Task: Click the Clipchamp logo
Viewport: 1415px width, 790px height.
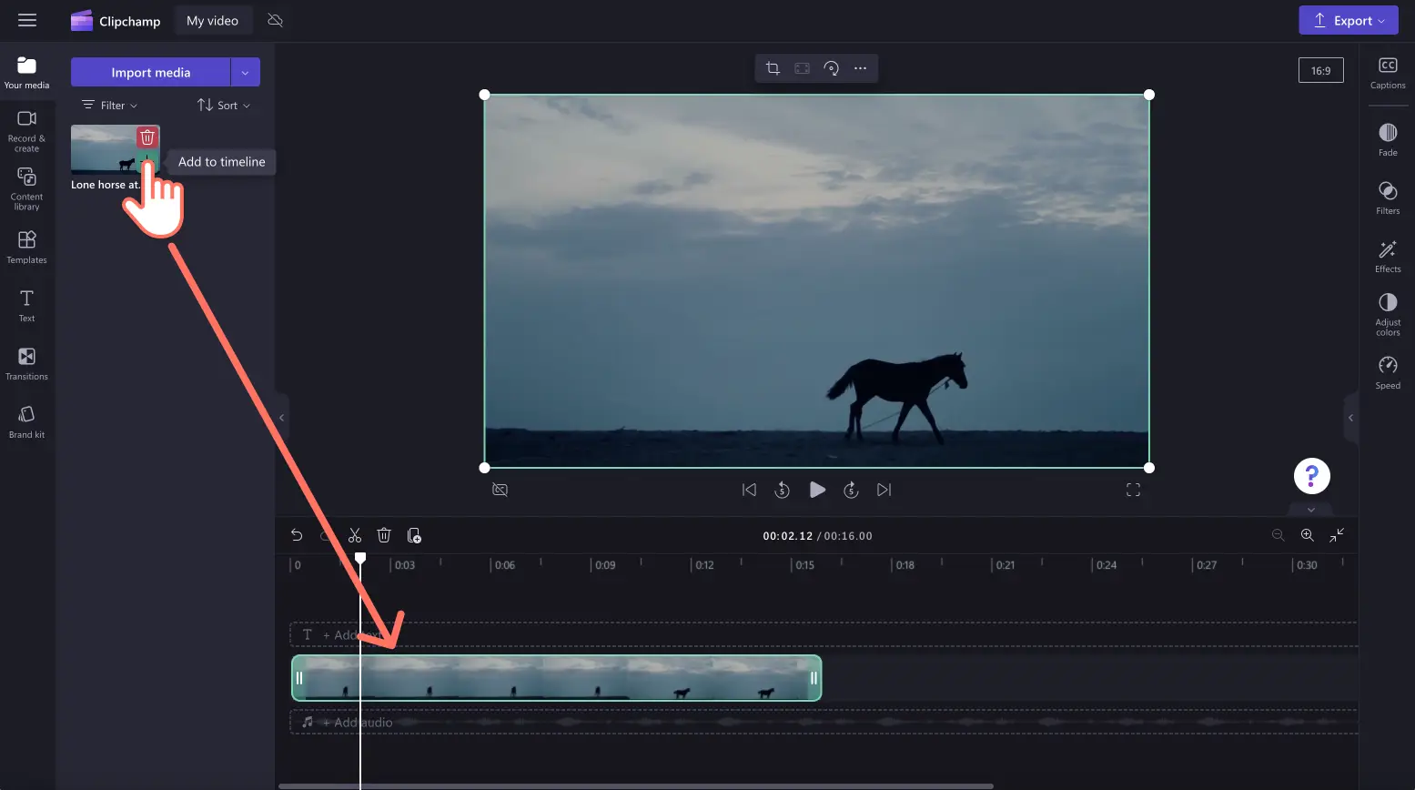Action: pyautogui.click(x=115, y=21)
